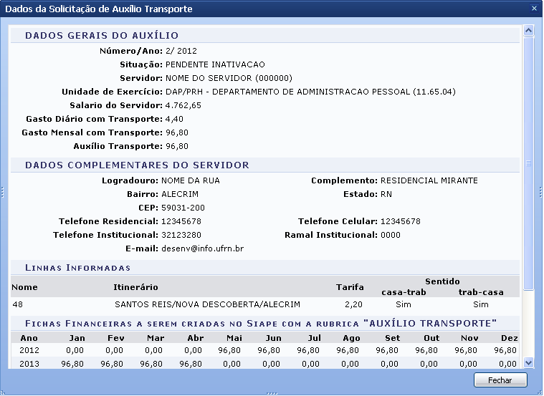
Task: Click the scrollbar up arrow
Action: (x=528, y=31)
